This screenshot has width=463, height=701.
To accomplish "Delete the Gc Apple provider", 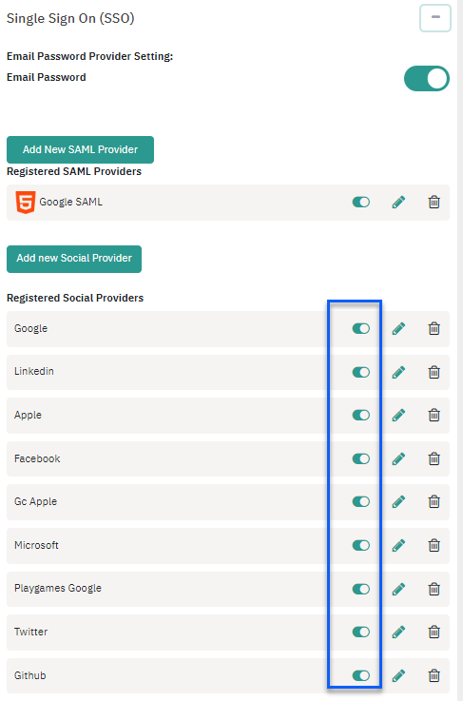I will tap(434, 501).
